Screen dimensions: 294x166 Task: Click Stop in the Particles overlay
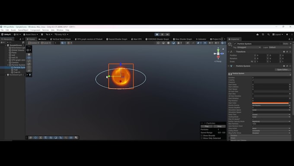pos(219,126)
